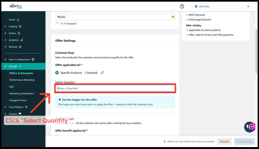Expand the Trust Markers section
Viewport: 259px width, 149px height.
click(x=5, y=107)
